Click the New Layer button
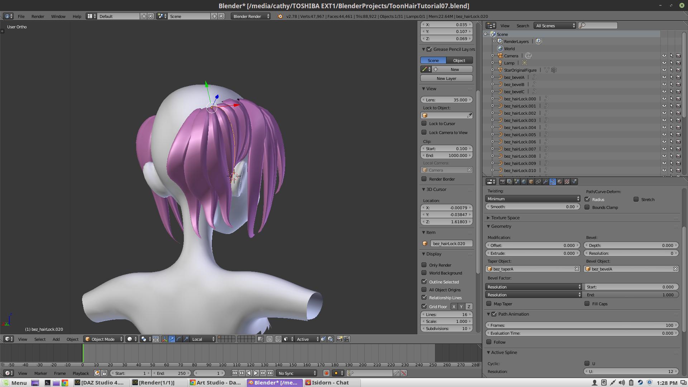The width and height of the screenshot is (688, 387). pyautogui.click(x=446, y=78)
